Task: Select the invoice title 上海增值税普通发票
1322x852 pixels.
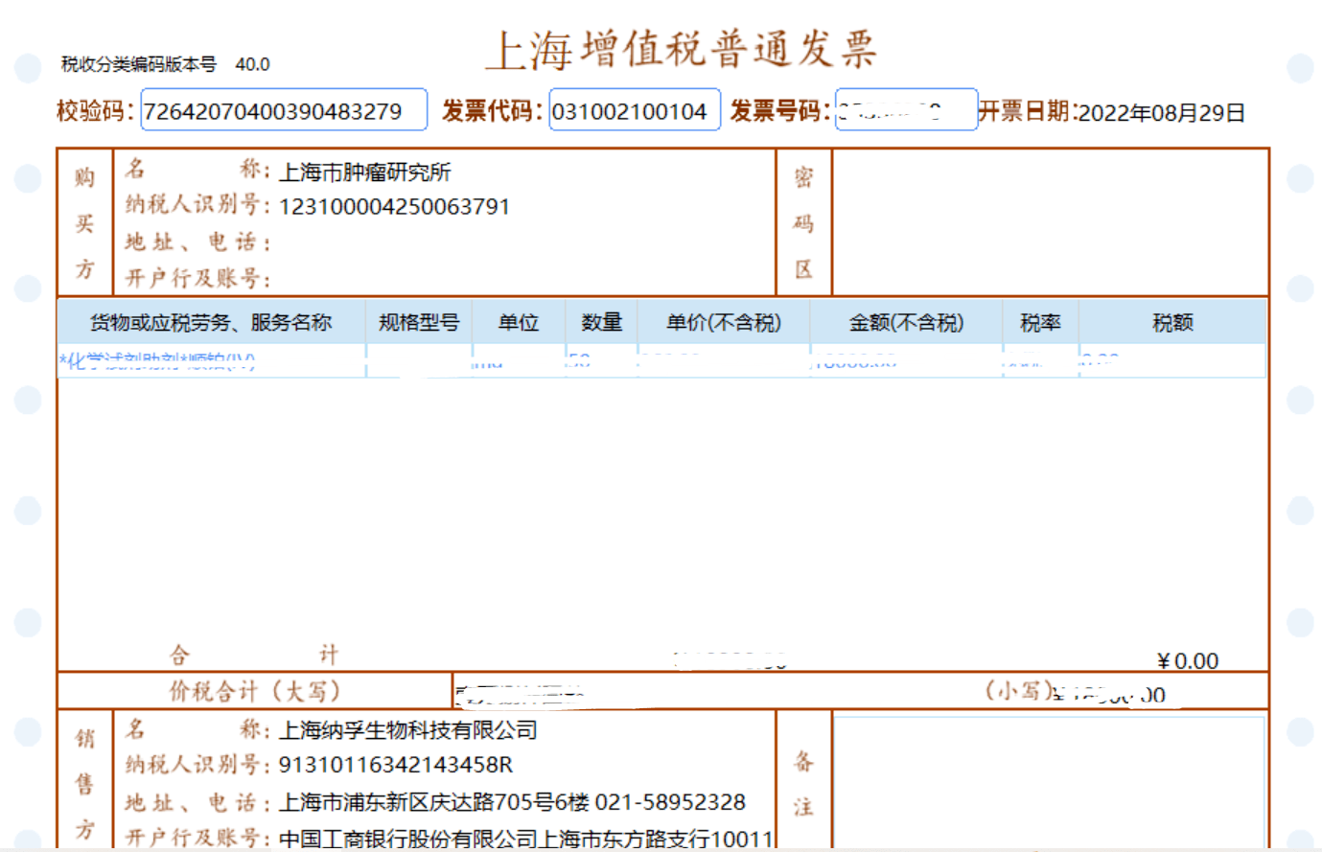Action: [681, 49]
